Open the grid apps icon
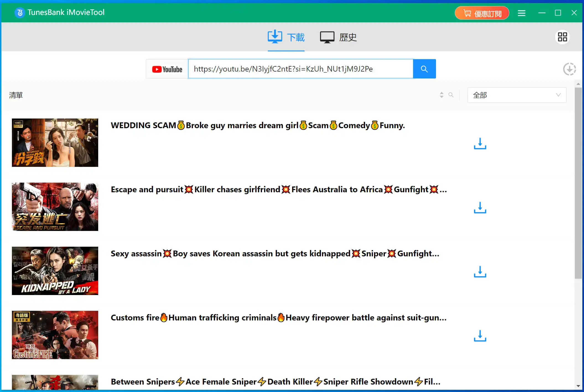 click(562, 37)
